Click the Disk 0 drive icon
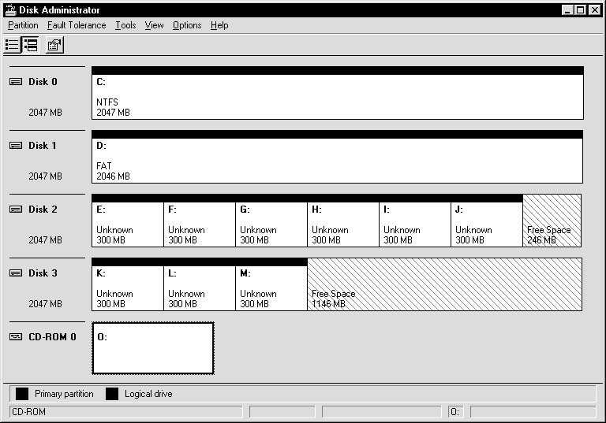Viewport: 606px width, 423px height. click(16, 82)
